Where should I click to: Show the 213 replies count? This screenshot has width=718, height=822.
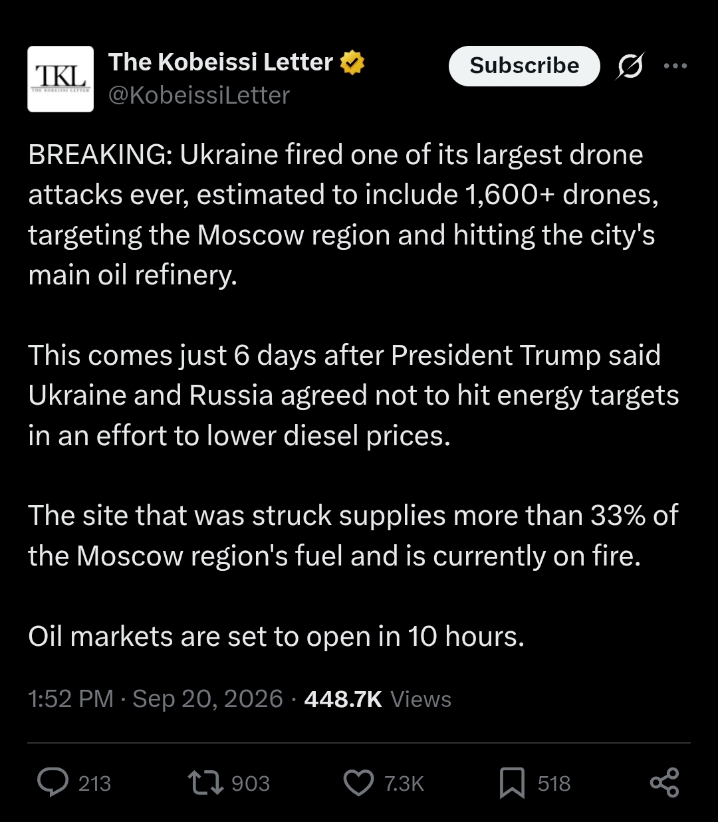[x=94, y=783]
